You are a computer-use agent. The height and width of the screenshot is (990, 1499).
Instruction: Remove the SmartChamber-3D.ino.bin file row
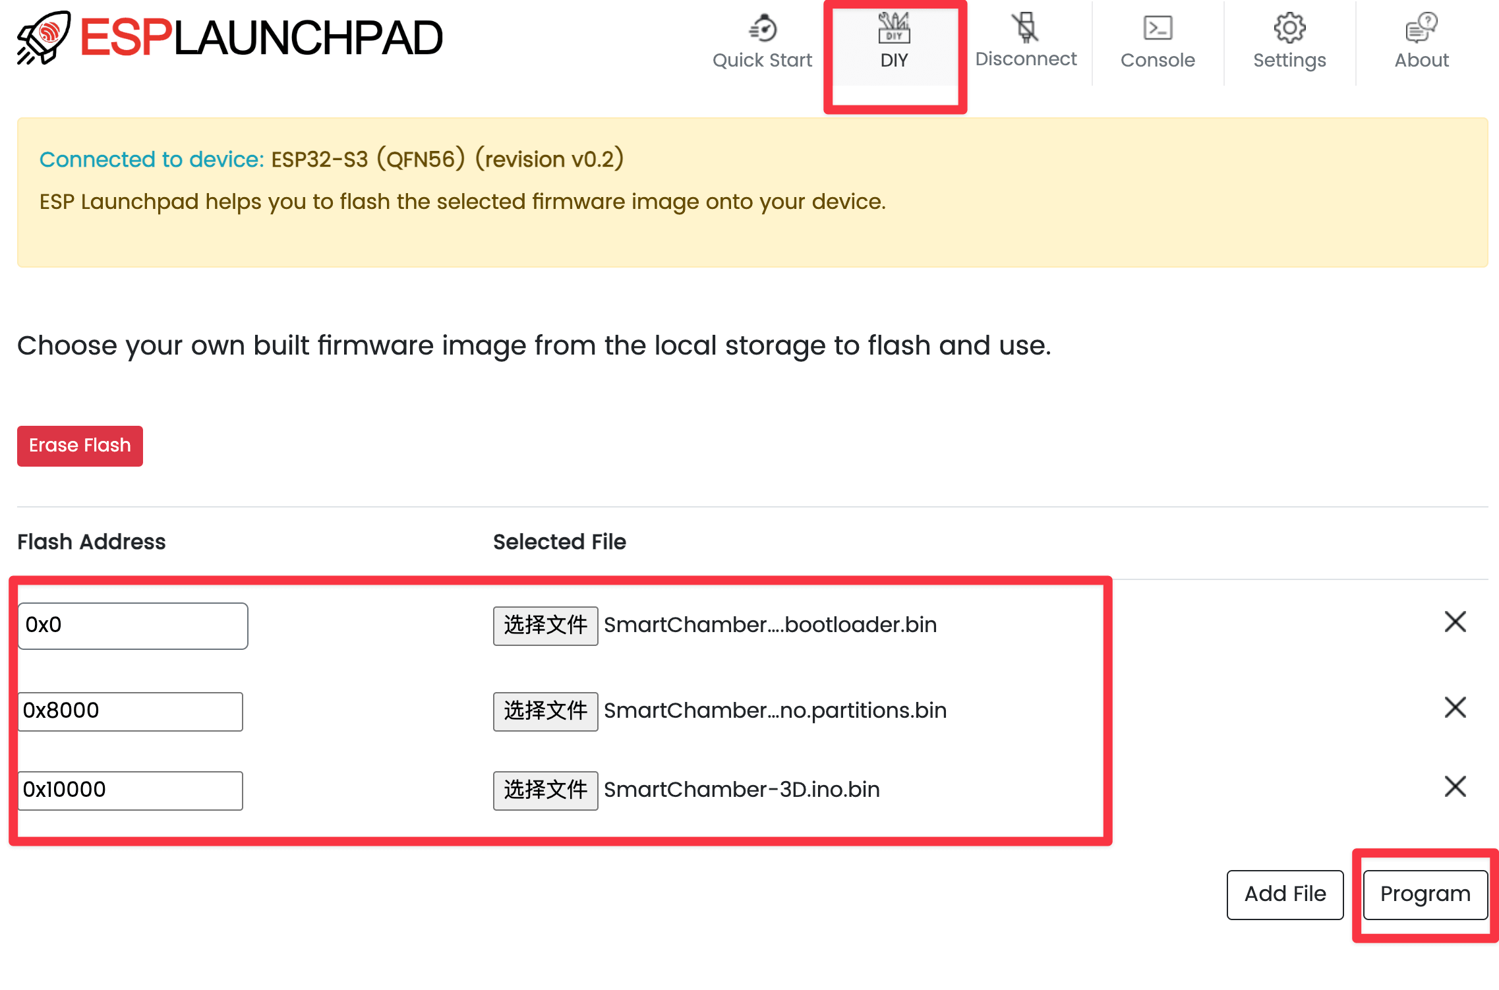point(1455,786)
